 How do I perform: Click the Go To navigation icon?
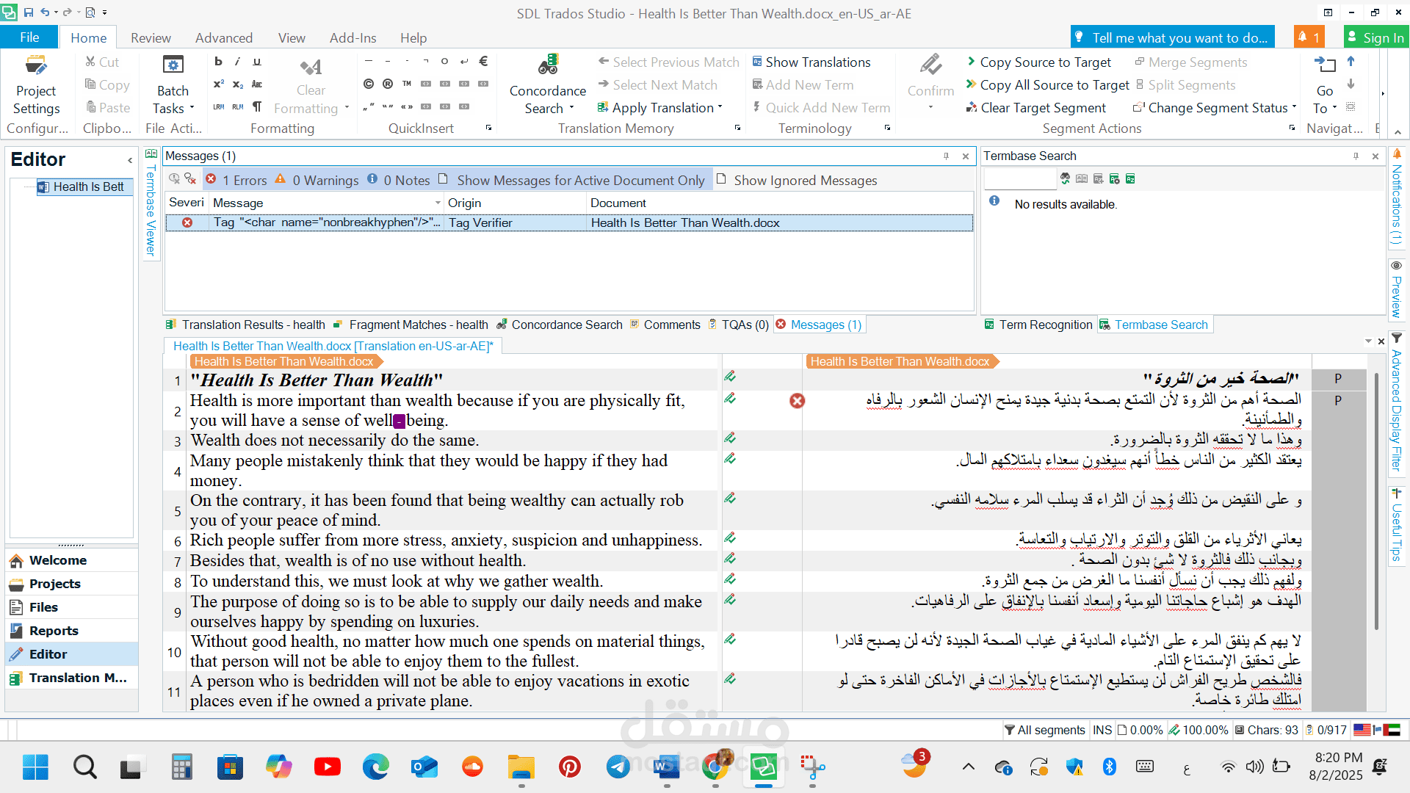pyautogui.click(x=1325, y=65)
